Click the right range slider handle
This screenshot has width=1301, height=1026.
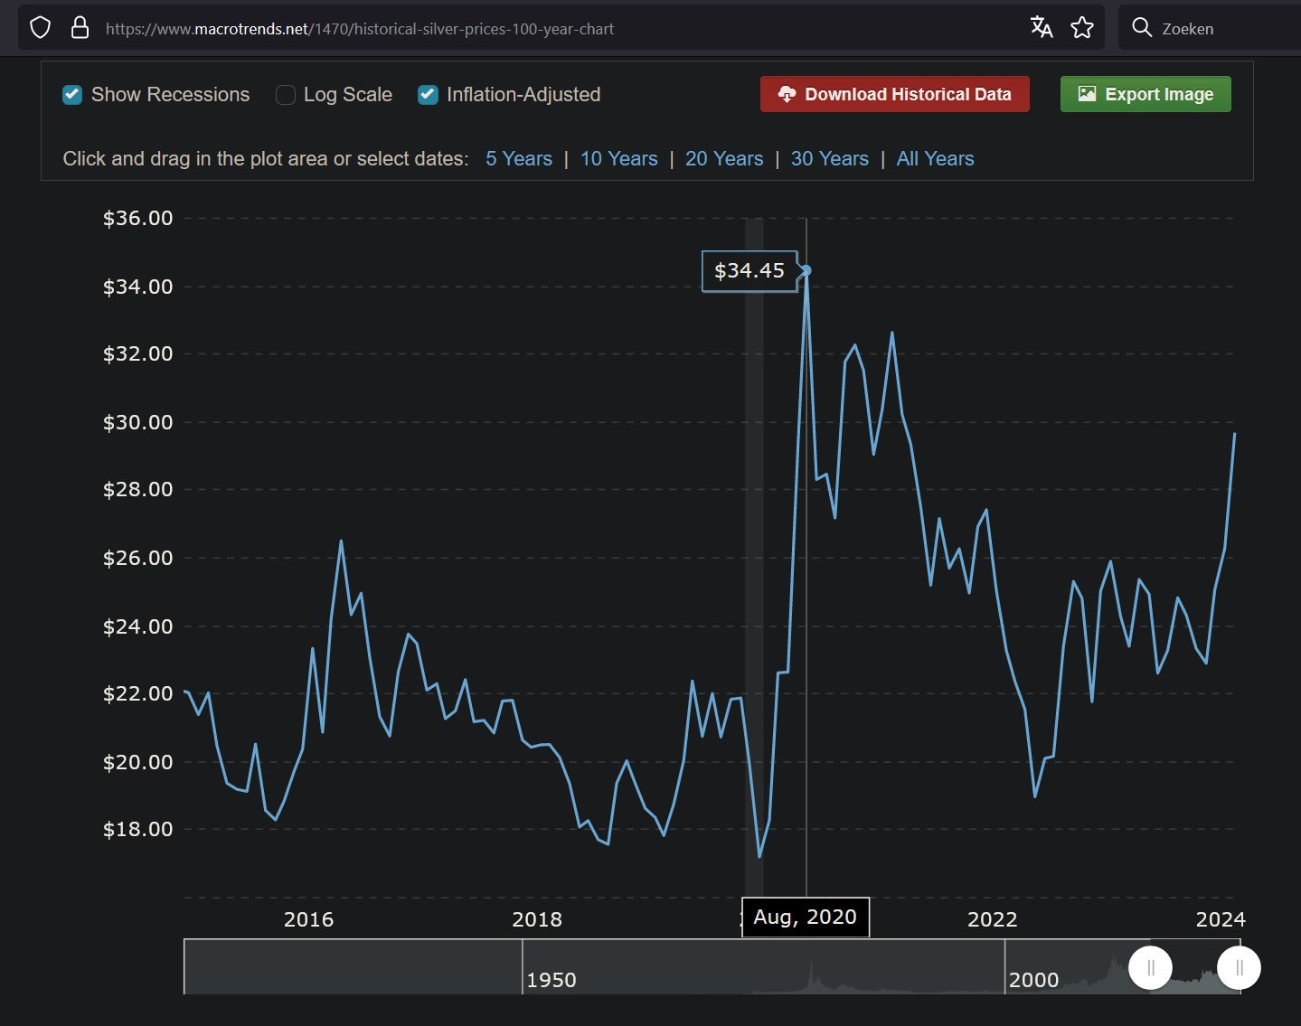point(1239,967)
